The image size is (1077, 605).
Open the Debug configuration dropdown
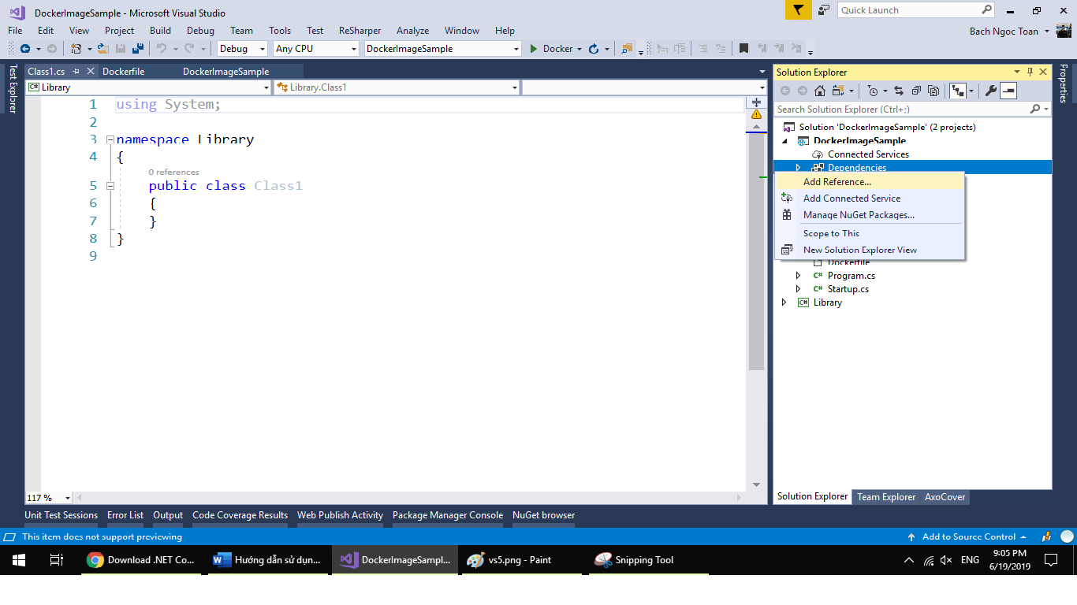coord(262,49)
